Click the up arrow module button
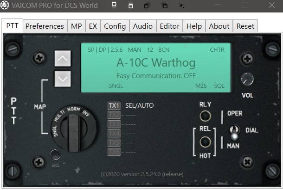Viewport: 283px width, 190px height. (63, 58)
